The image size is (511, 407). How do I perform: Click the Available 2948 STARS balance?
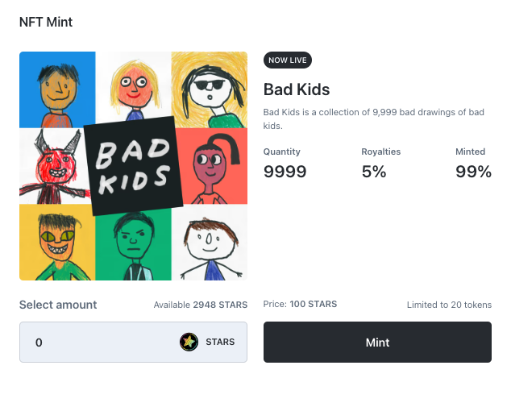pyautogui.click(x=200, y=305)
